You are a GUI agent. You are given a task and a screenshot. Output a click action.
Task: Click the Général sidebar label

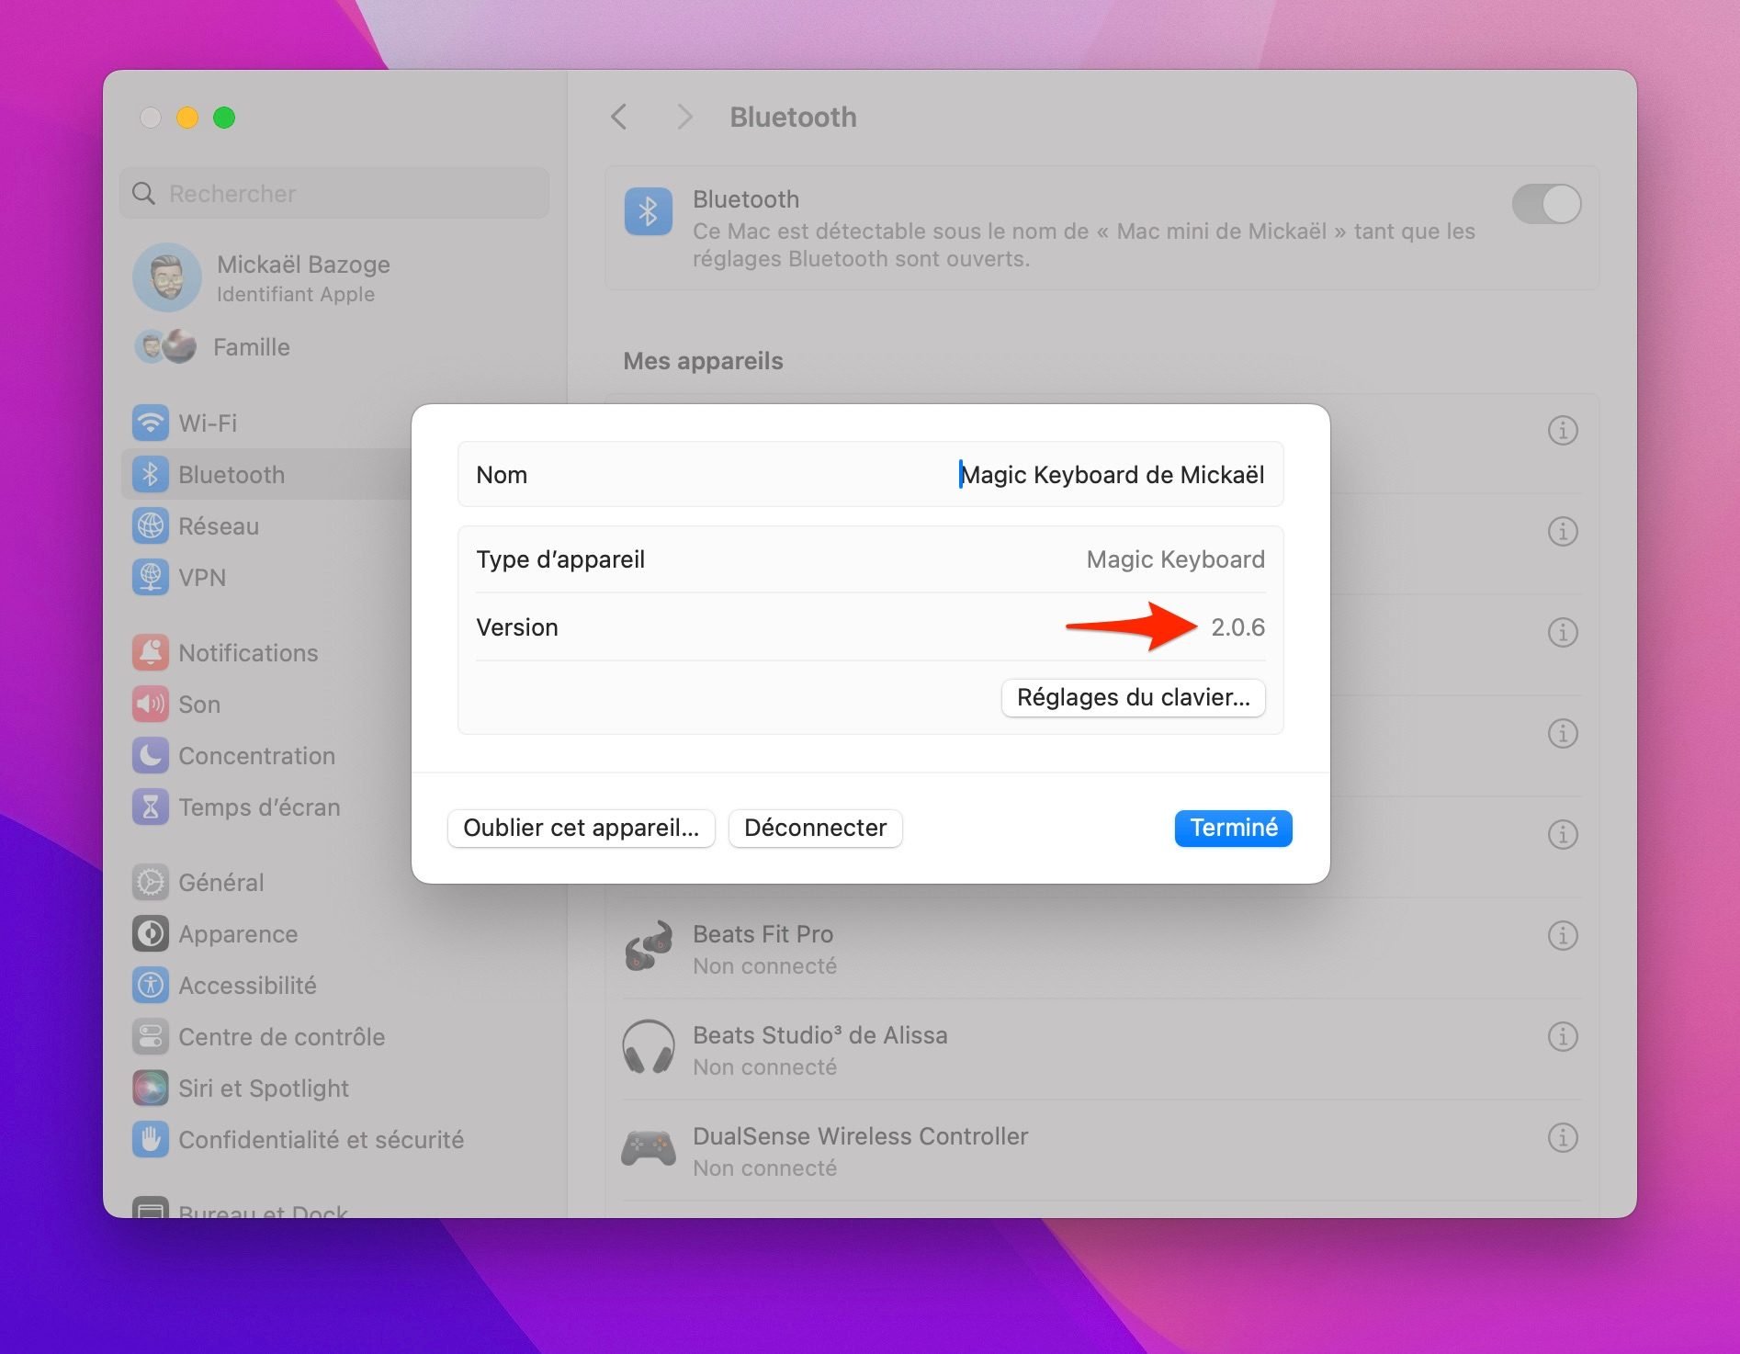point(221,882)
